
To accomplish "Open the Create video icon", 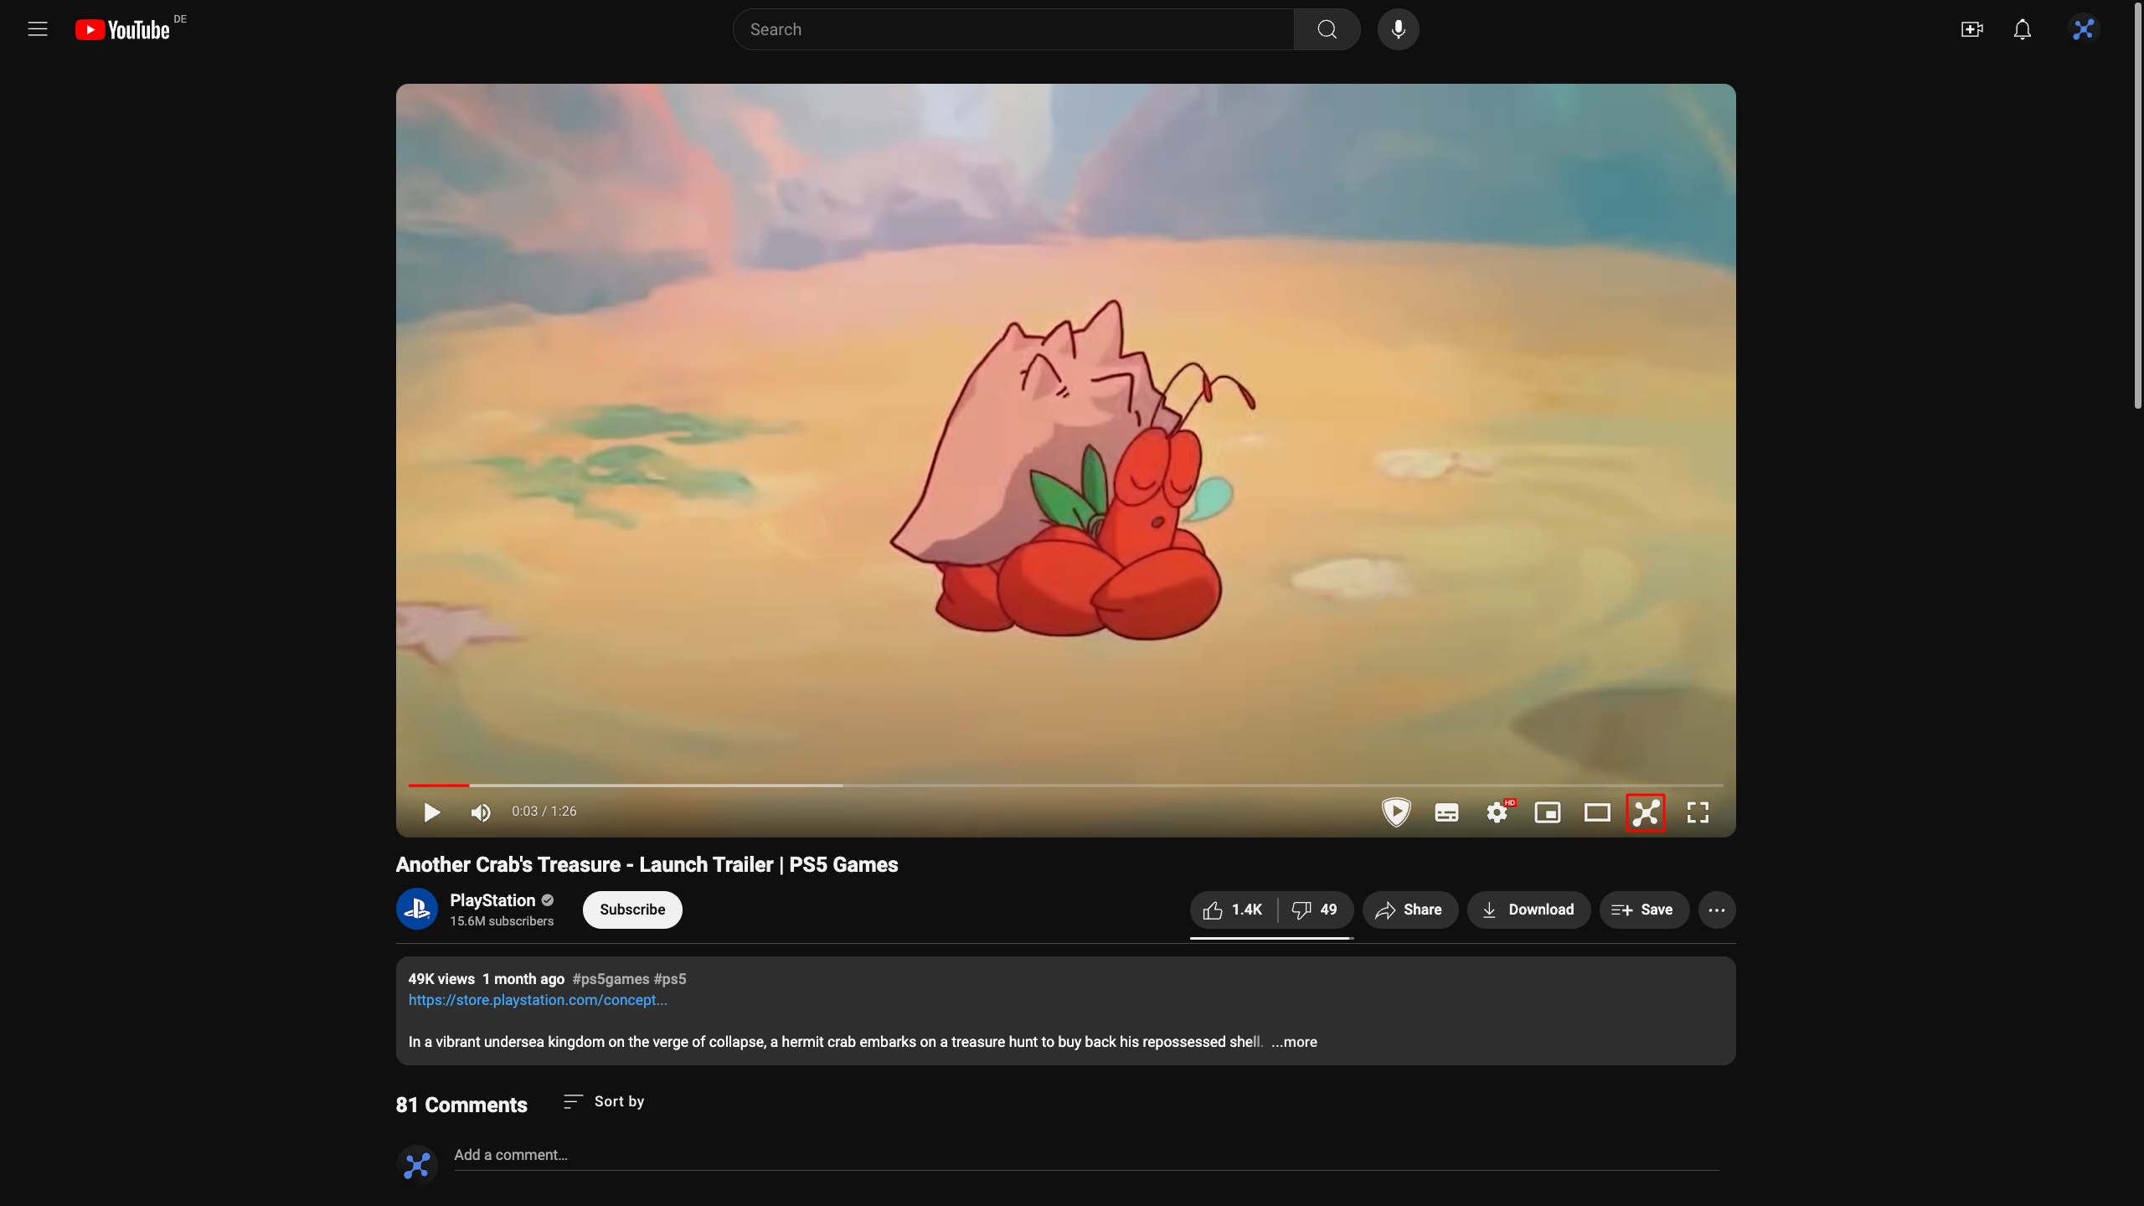I will [1971, 29].
